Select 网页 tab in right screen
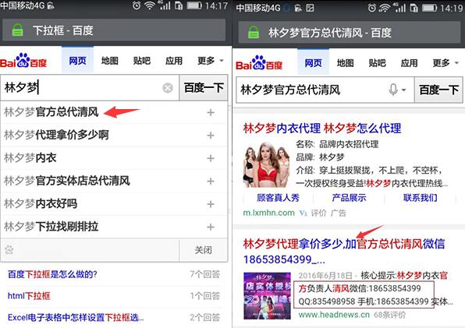Image resolution: width=465 pixels, height=328 pixels. 313,62
